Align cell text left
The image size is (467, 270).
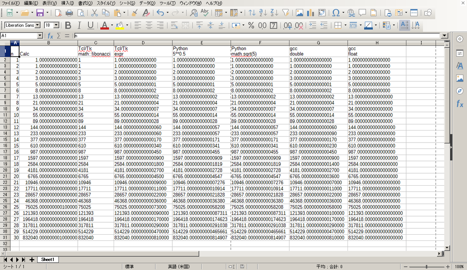point(137,26)
